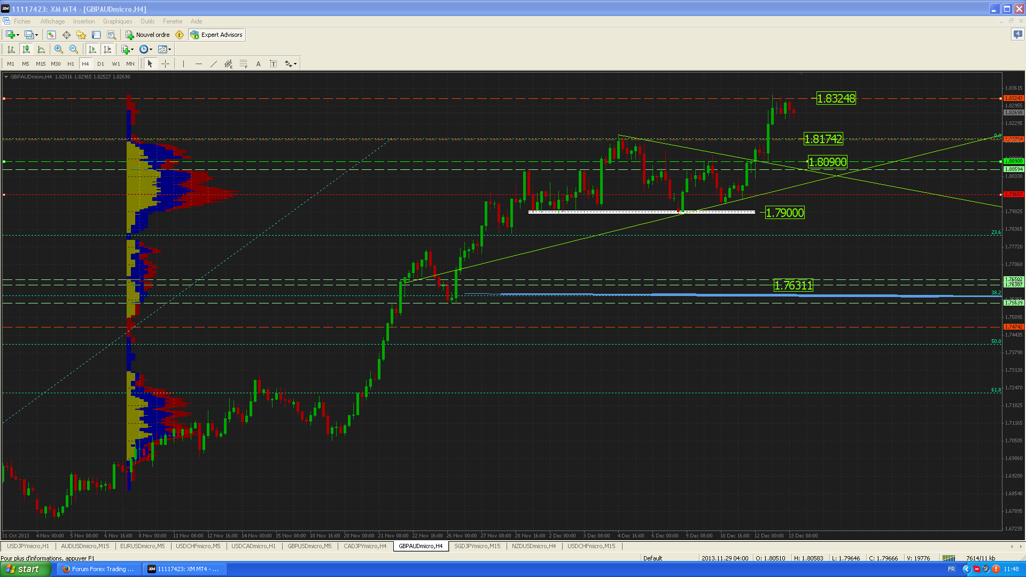Open Forum Forex Trading taskbar item
The width and height of the screenshot is (1026, 577).
click(x=98, y=569)
